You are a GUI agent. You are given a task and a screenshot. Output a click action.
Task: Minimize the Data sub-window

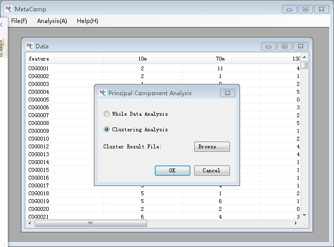pyautogui.click(x=268, y=46)
